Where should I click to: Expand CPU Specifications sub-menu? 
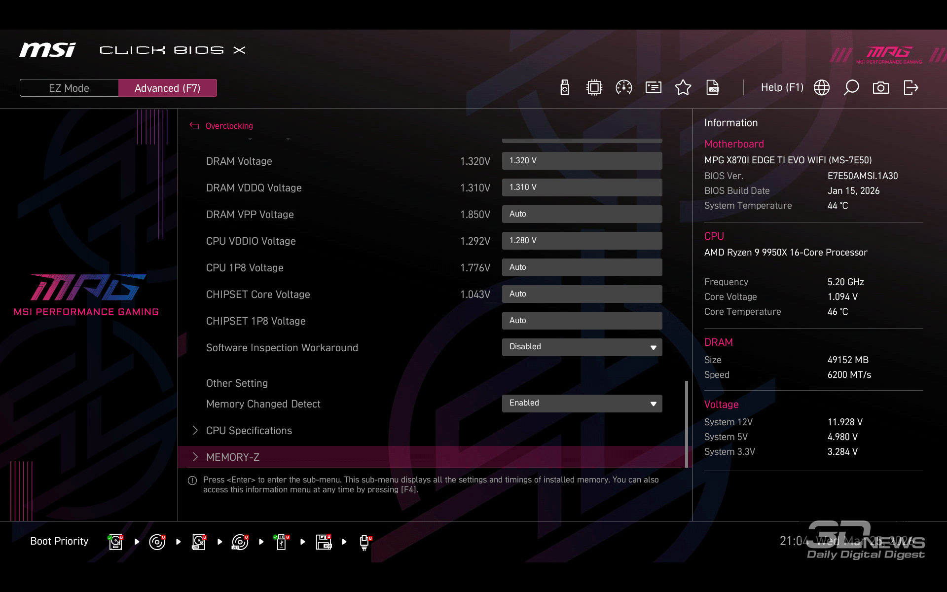coord(249,431)
